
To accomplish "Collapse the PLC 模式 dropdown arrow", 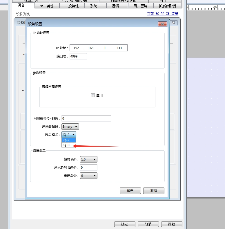I will (x=74, y=135).
